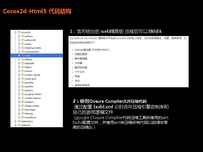Click the menus folder icon

click(x=23, y=71)
